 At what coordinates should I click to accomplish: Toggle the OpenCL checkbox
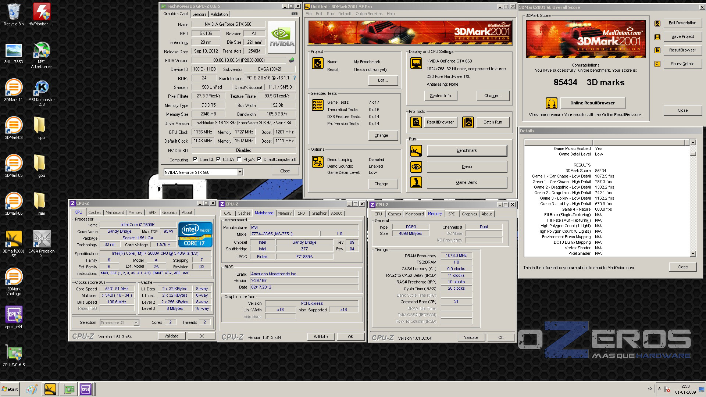pyautogui.click(x=196, y=160)
